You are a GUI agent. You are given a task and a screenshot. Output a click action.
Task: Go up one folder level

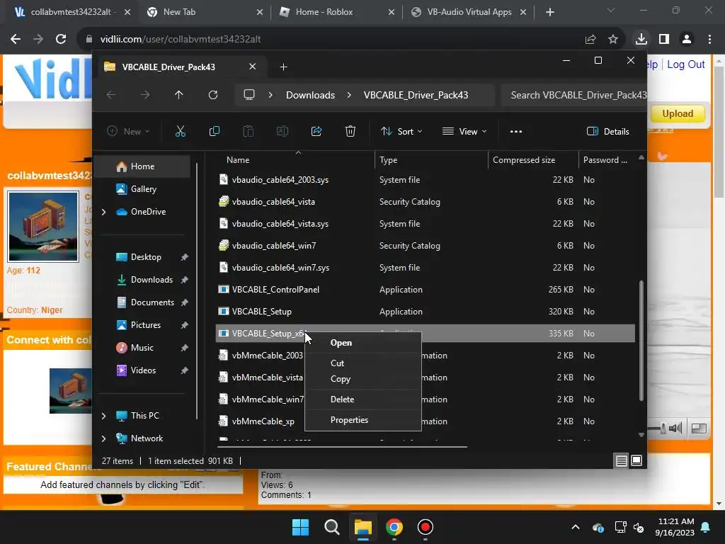[x=179, y=95]
